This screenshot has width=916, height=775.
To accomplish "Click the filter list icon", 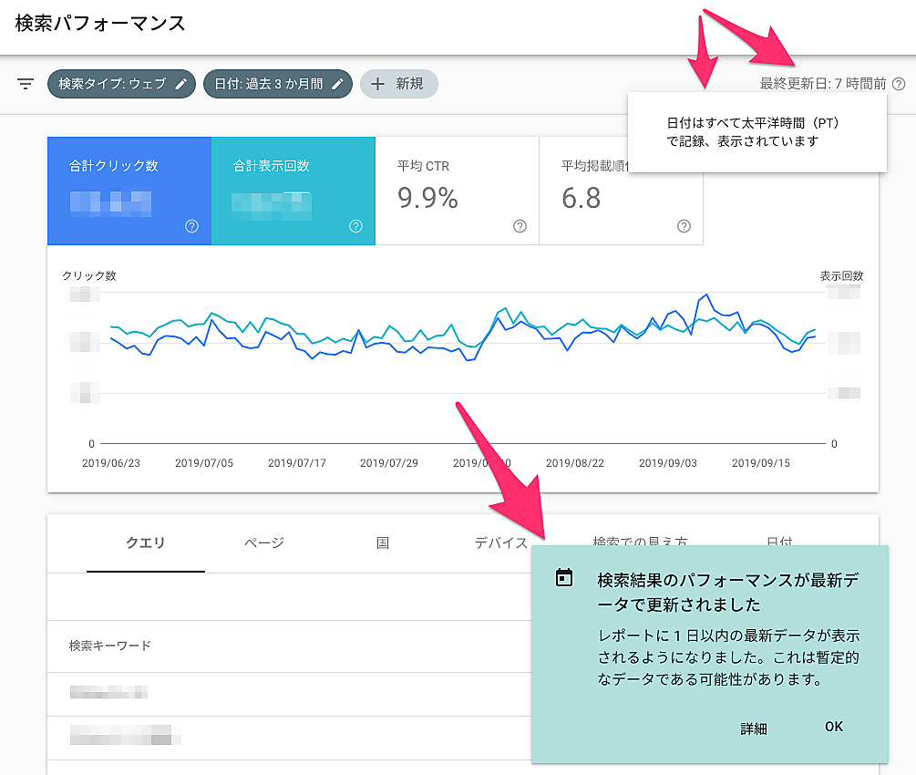I will (26, 84).
